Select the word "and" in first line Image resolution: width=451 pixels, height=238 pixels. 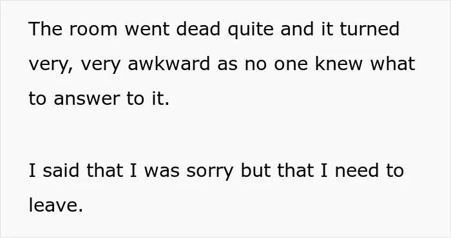tap(297, 29)
